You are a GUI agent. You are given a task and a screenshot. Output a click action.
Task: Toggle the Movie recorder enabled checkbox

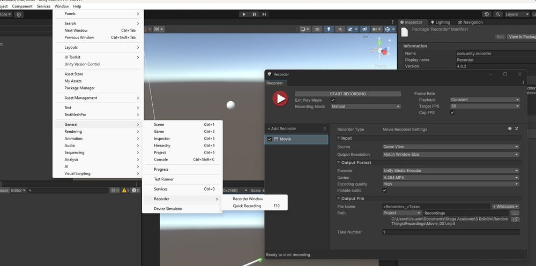270,139
